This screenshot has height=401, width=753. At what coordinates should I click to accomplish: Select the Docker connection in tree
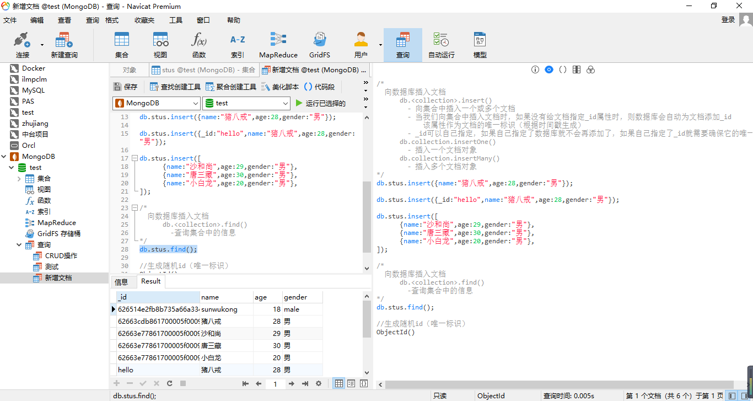(x=34, y=68)
